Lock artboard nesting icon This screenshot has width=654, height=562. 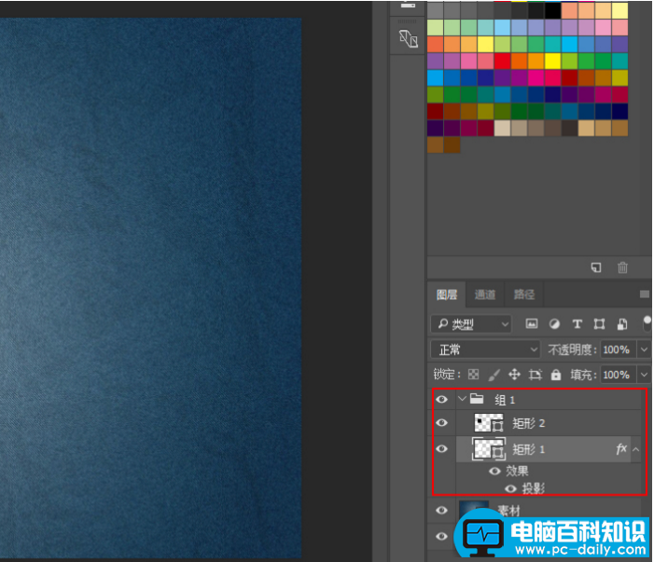[536, 375]
